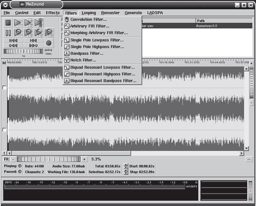Click the horizontal zoom slider

coord(49,159)
